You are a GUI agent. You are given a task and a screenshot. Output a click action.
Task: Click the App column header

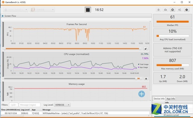point(33,110)
